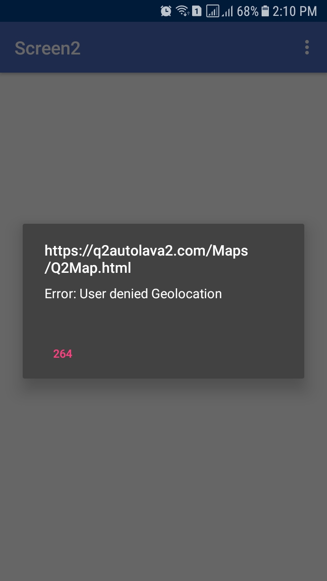Tap the alarm clock status icon
The image size is (327, 581).
(x=166, y=11)
